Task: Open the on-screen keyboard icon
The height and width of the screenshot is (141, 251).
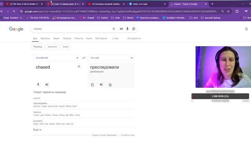Action: tap(121, 29)
